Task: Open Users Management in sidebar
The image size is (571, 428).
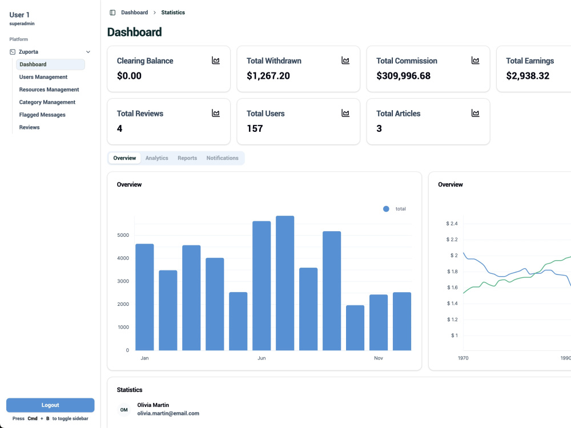Action: click(43, 77)
